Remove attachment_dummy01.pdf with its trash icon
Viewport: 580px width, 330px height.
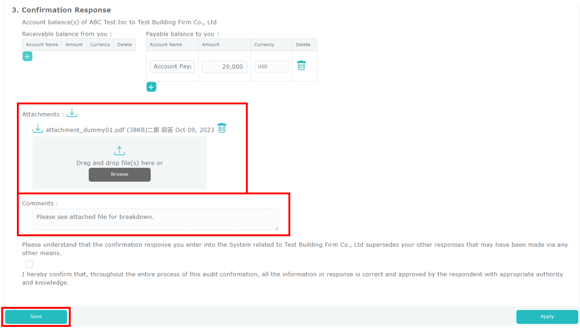point(222,128)
